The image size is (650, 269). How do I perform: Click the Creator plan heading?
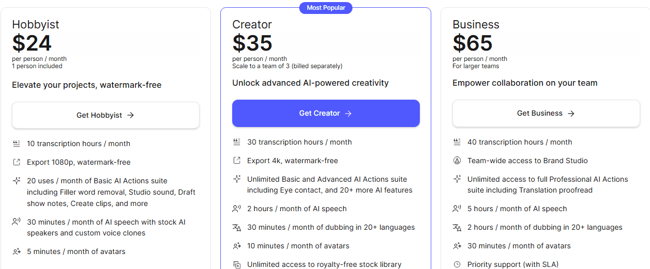(x=252, y=24)
